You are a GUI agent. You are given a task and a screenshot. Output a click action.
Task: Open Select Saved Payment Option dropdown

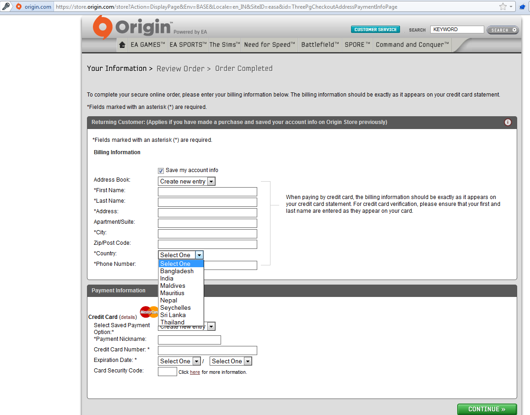pyautogui.click(x=211, y=326)
